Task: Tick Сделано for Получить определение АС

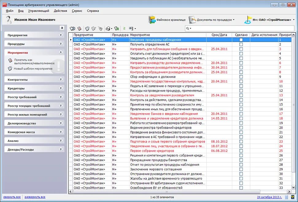Action: click(241, 44)
